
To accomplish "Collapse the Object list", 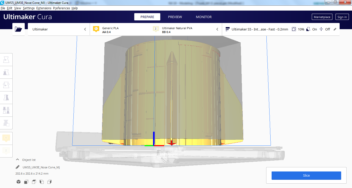I will (18, 160).
